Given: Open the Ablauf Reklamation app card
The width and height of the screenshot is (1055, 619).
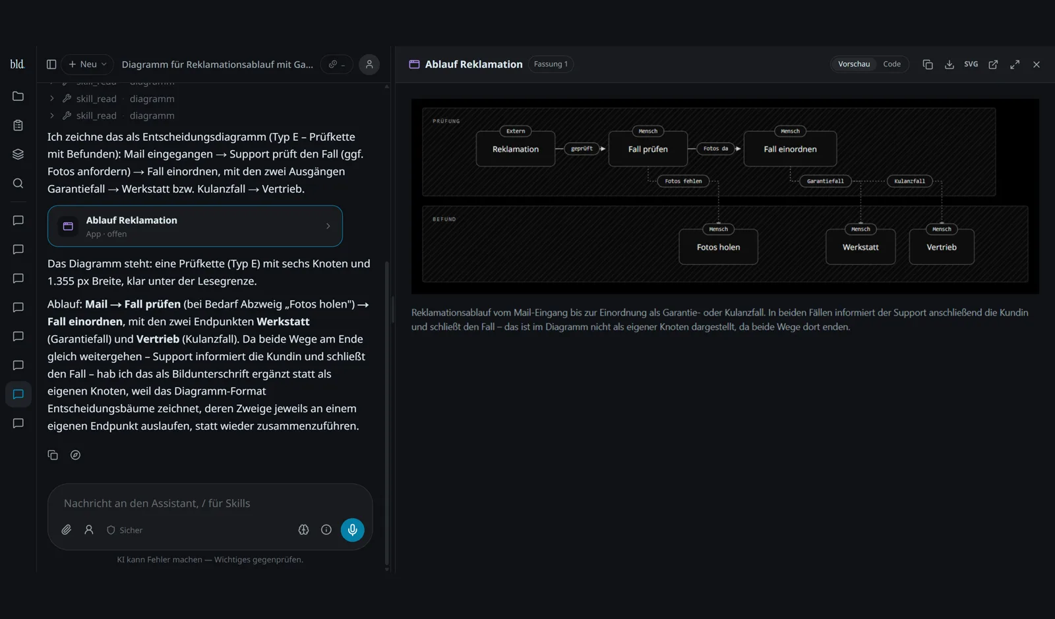Looking at the screenshot, I should coord(195,226).
